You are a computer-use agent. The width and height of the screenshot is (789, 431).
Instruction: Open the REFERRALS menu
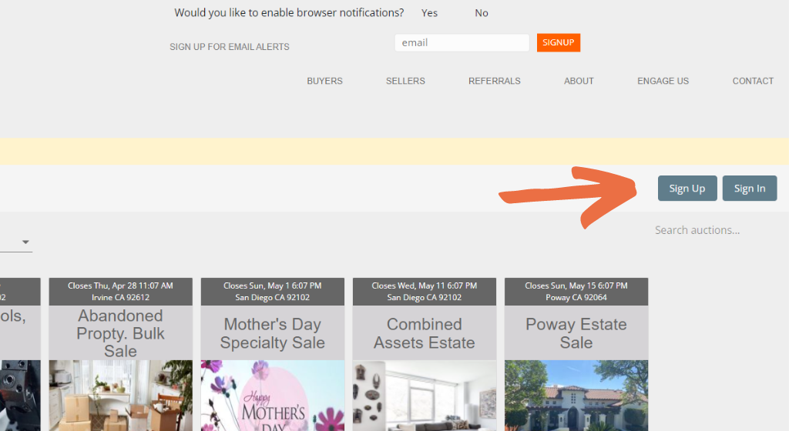point(495,81)
